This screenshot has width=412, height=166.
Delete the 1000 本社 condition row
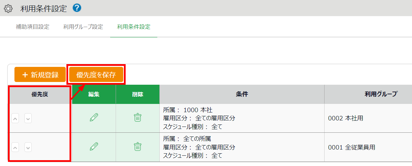click(x=137, y=118)
